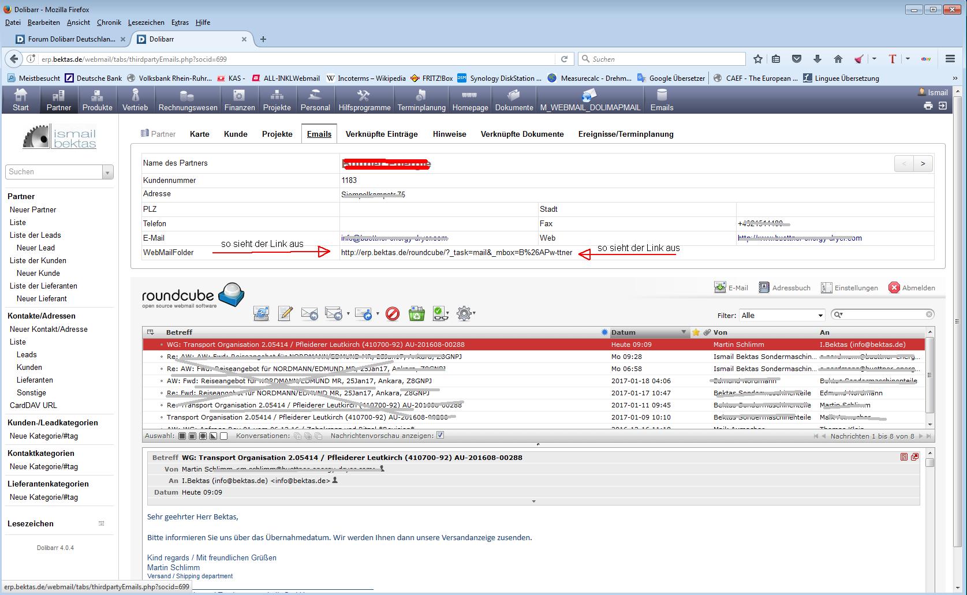
Task: Click Liste der Lieferanten link
Action: pos(43,286)
